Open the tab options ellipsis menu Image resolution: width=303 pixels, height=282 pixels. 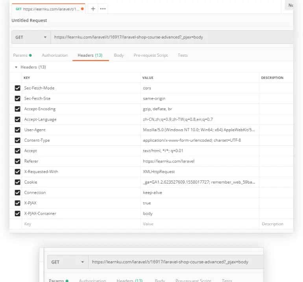103,9
